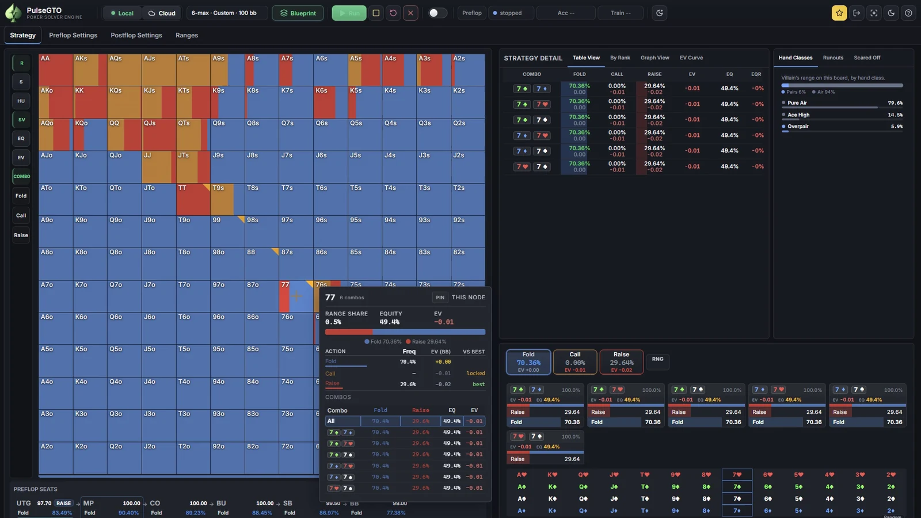Select the Cloud mode button
The width and height of the screenshot is (921, 518).
[162, 13]
